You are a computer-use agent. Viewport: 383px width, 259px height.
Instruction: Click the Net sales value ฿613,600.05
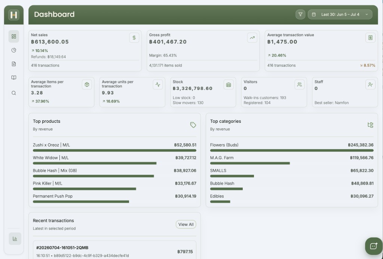tap(50, 42)
